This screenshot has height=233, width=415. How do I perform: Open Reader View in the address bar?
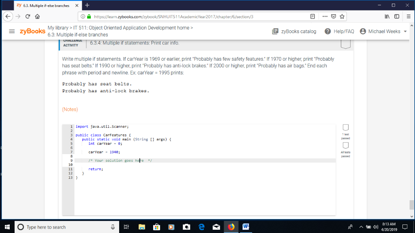click(x=312, y=17)
